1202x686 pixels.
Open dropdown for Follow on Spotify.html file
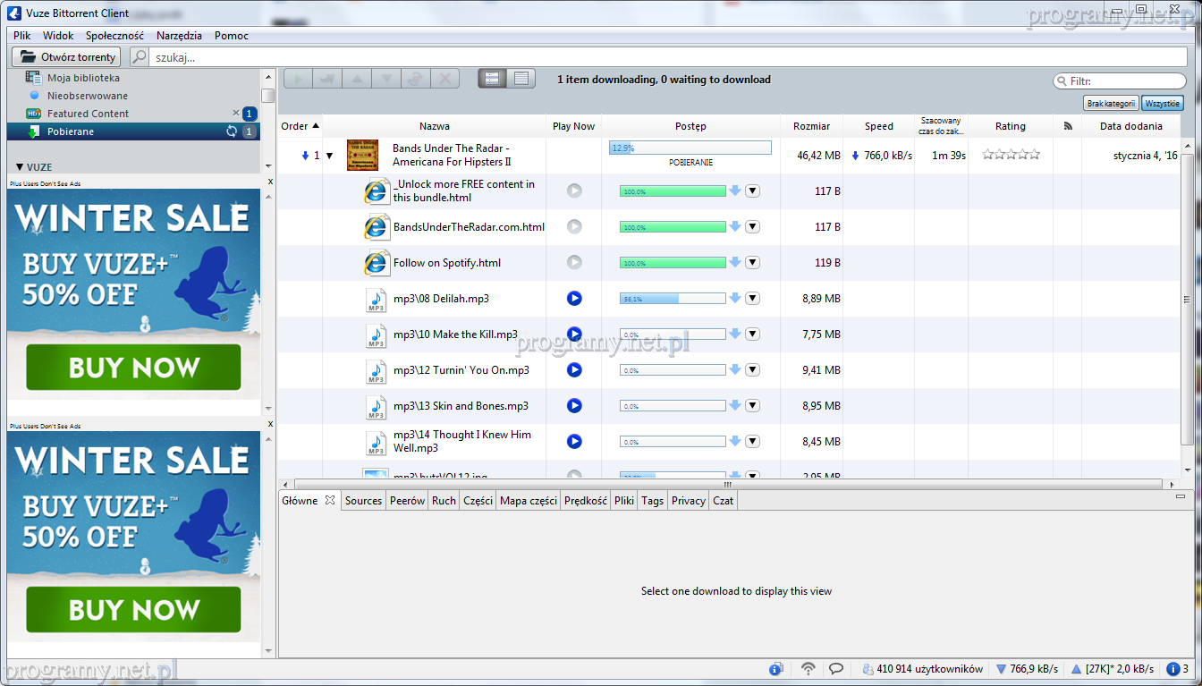pyautogui.click(x=752, y=262)
